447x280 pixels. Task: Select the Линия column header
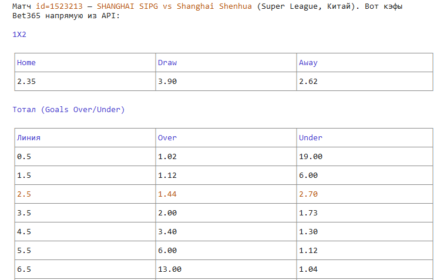(x=85, y=138)
